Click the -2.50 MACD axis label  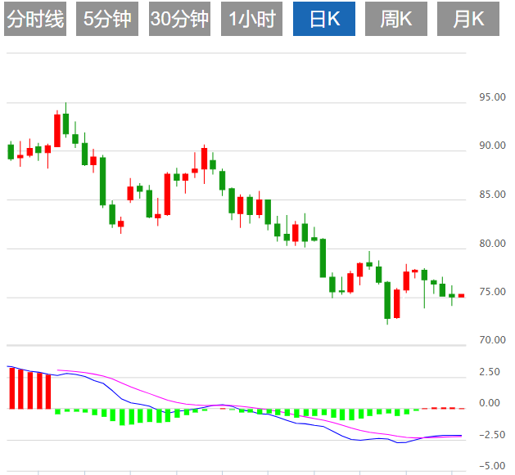(489, 435)
